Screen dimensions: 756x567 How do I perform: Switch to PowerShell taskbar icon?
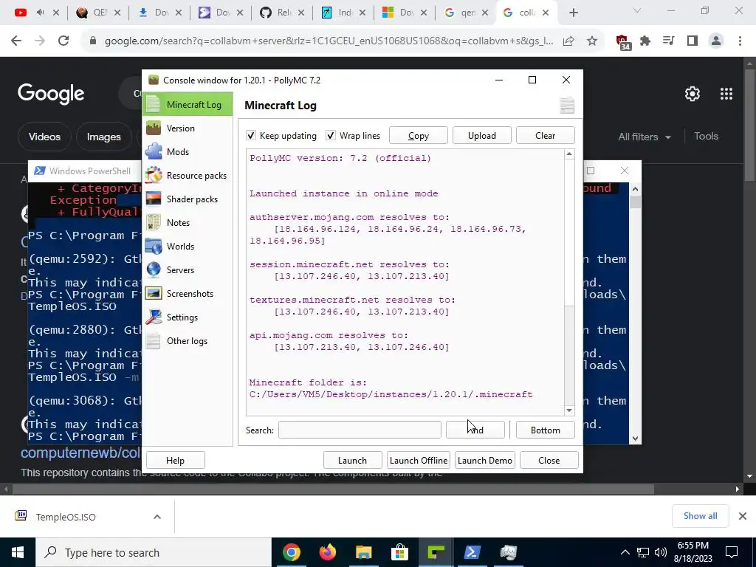click(472, 552)
